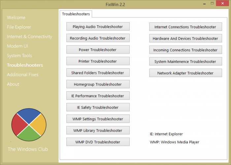Run Internet Connections Troubleshooter
This screenshot has height=165, width=231.
click(x=185, y=27)
